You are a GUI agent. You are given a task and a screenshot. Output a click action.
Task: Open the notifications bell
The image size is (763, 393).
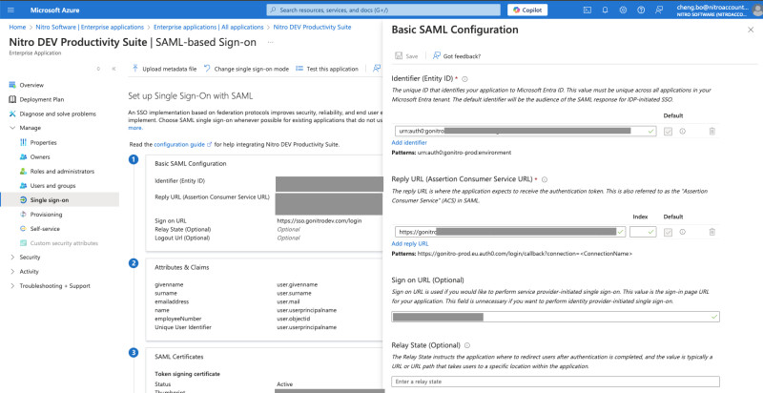pyautogui.click(x=606, y=10)
